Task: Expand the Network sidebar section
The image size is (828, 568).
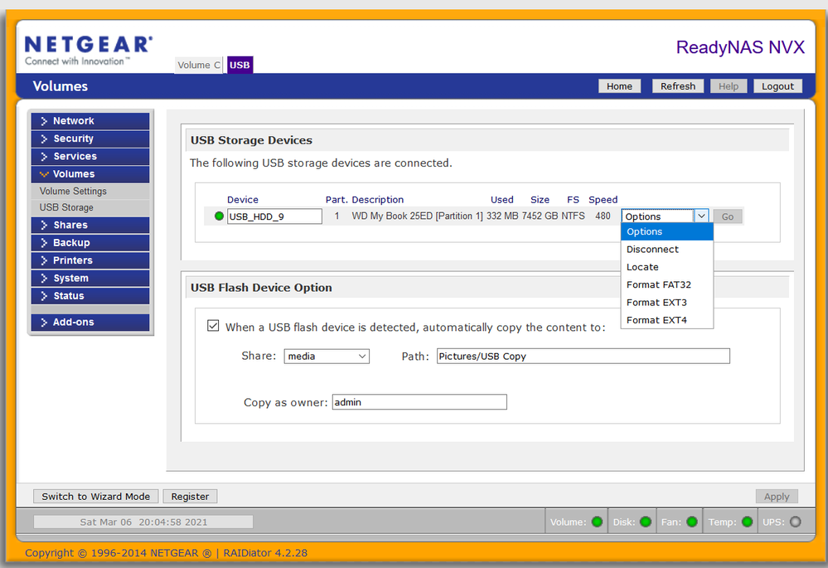Action: (90, 121)
